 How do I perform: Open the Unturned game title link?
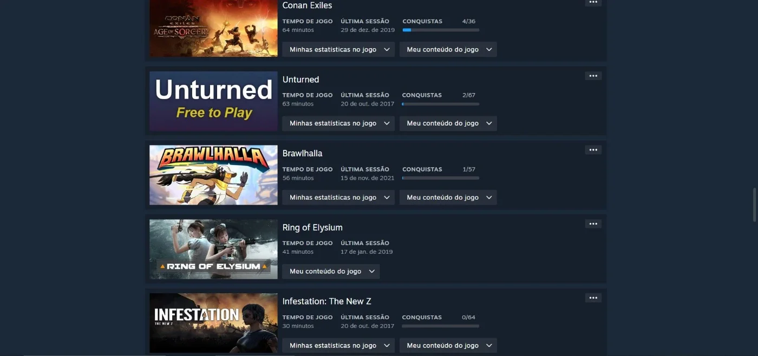pyautogui.click(x=300, y=80)
